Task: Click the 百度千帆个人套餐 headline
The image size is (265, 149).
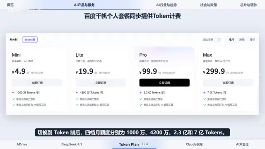Action: click(x=132, y=16)
